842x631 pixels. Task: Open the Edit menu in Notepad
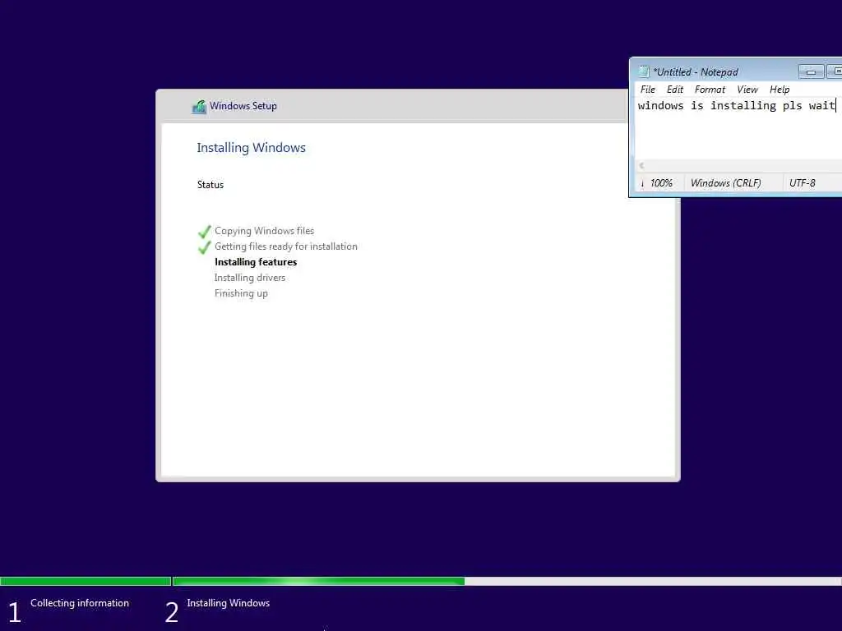[x=675, y=90]
